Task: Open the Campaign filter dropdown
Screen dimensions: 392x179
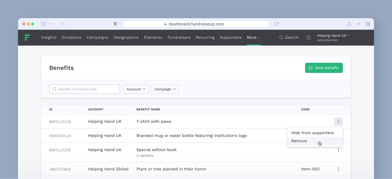Action: tap(165, 89)
